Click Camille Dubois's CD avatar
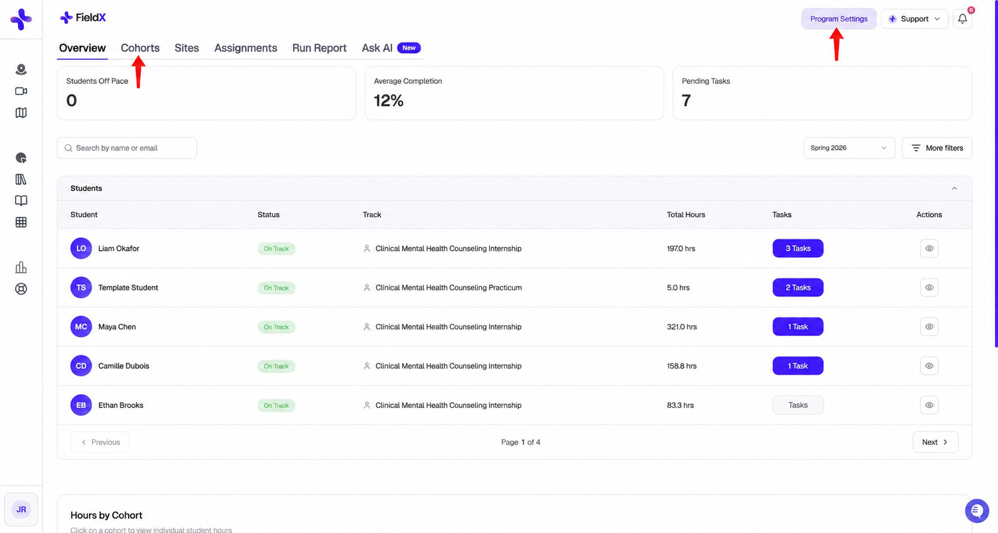This screenshot has width=998, height=533. point(81,366)
